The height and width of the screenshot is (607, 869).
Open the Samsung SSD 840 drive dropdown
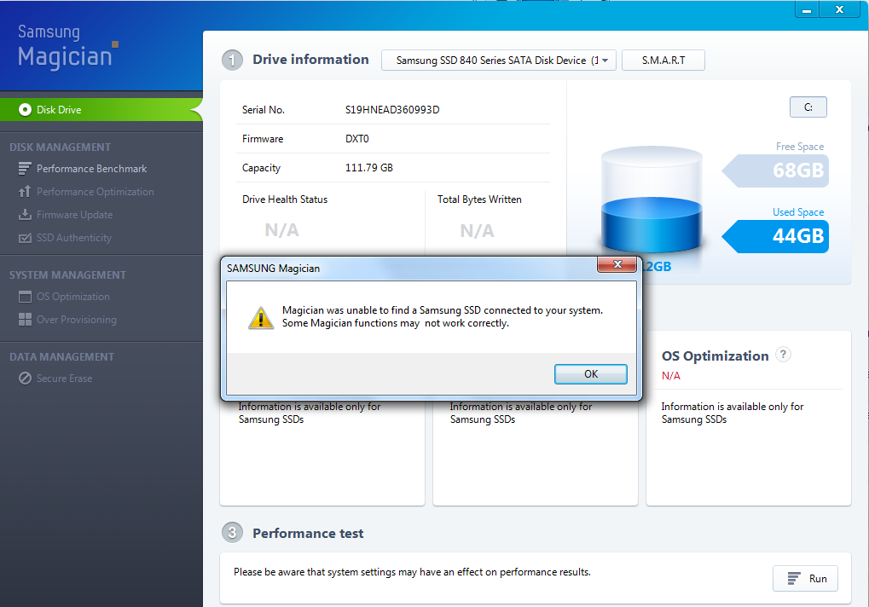498,61
